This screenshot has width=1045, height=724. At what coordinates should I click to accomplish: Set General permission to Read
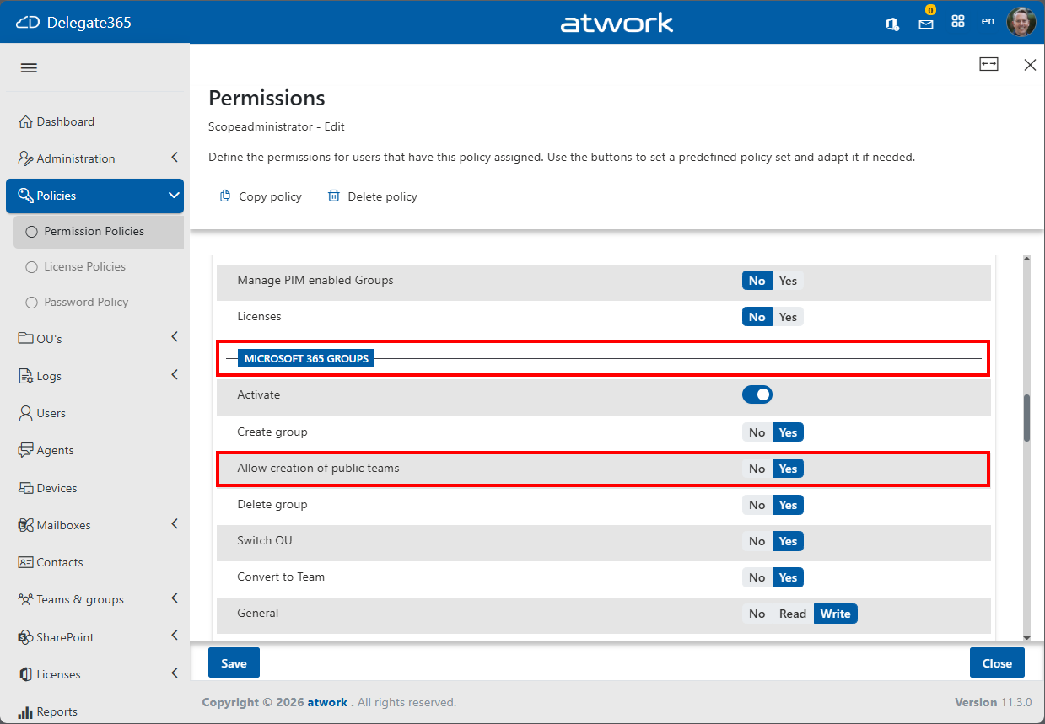coord(793,614)
